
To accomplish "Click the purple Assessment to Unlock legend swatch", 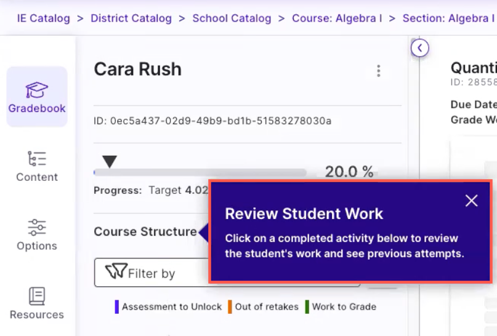I will (116, 307).
